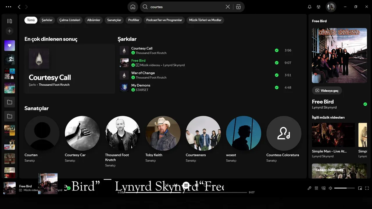Screen dimensions: 372x209
Task: Open the Courten artist card
Action: pyautogui.click(x=42, y=139)
